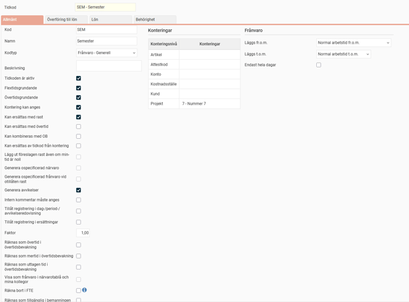The height and width of the screenshot is (302, 409).
Task: Open the Kodtyp dropdown
Action: click(106, 53)
